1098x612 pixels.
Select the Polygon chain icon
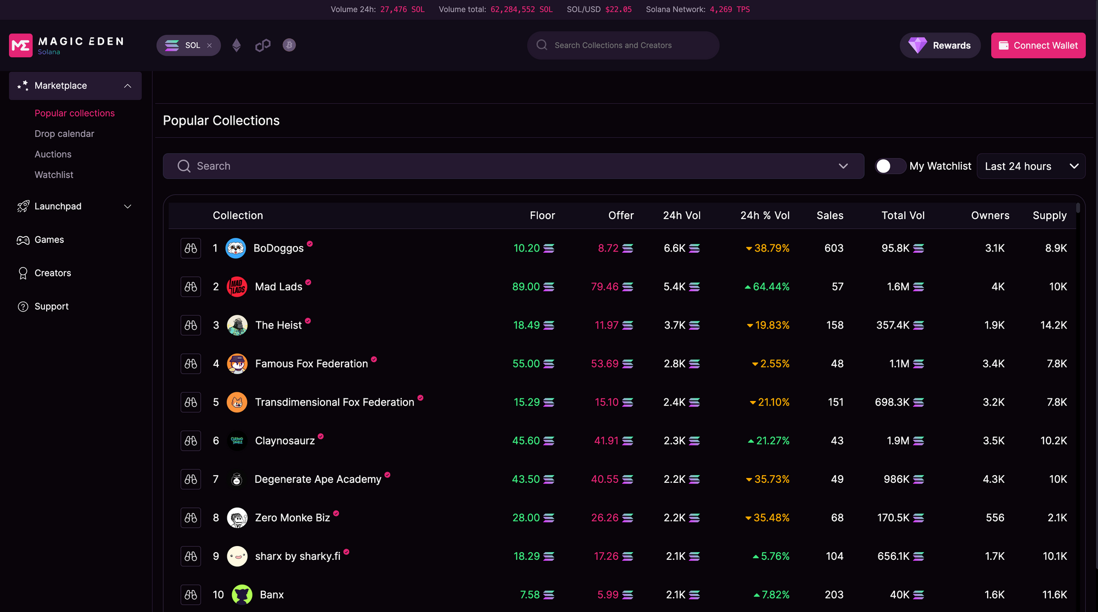click(x=263, y=46)
